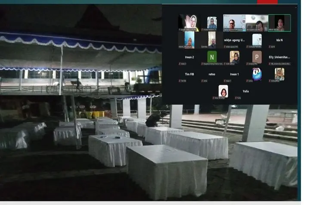Click the muted mic icon under Ida N
Image resolution: width=310 pixels, height=205 pixels.
(x=270, y=47)
